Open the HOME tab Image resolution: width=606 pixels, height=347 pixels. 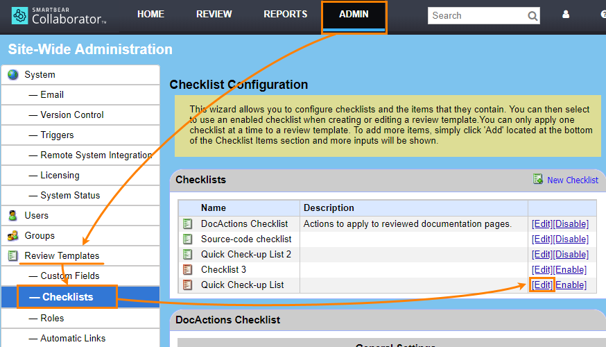pyautogui.click(x=150, y=15)
